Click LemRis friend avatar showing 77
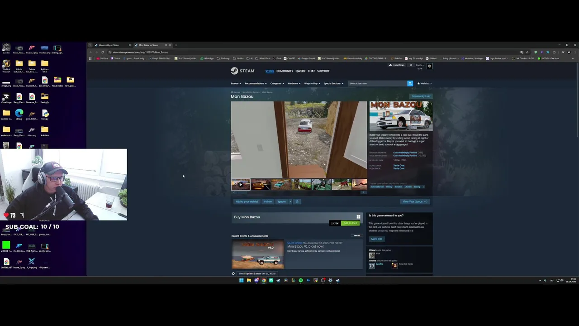The image size is (579, 326). (372, 265)
